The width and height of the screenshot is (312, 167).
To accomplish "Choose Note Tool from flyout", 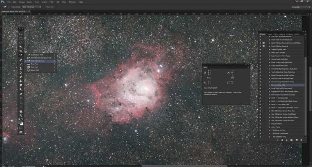I will (x=34, y=67).
